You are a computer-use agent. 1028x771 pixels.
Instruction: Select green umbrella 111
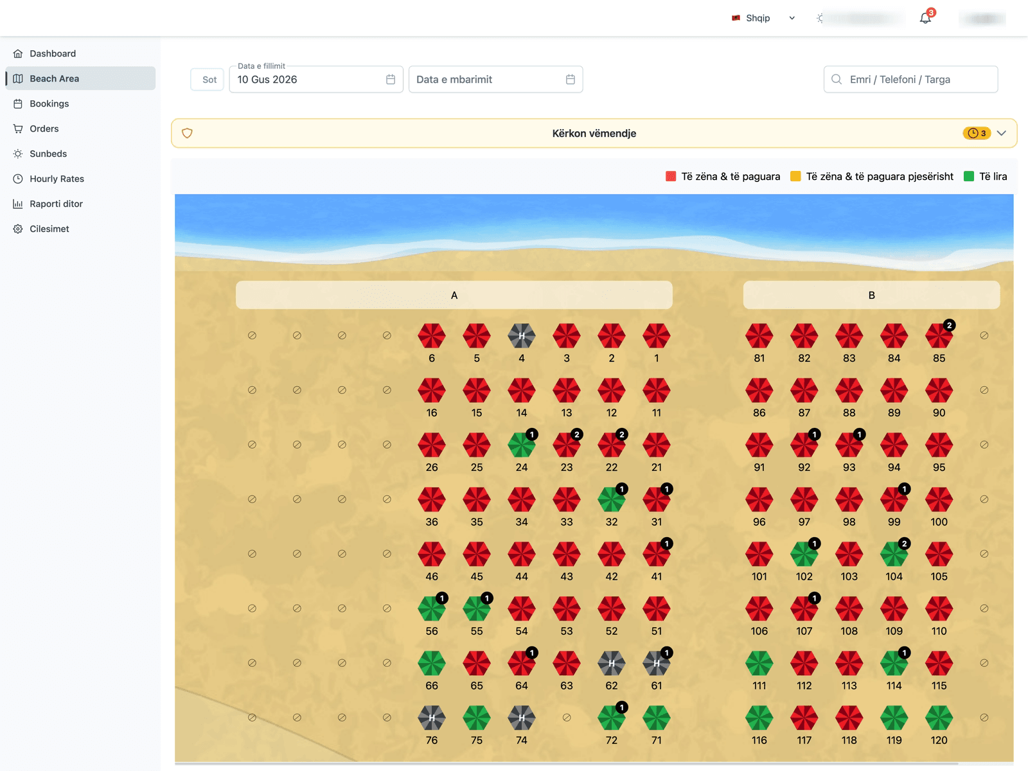pos(759,664)
